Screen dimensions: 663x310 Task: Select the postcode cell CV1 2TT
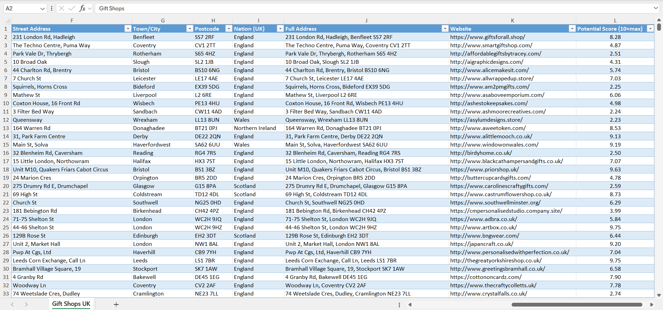pos(213,45)
